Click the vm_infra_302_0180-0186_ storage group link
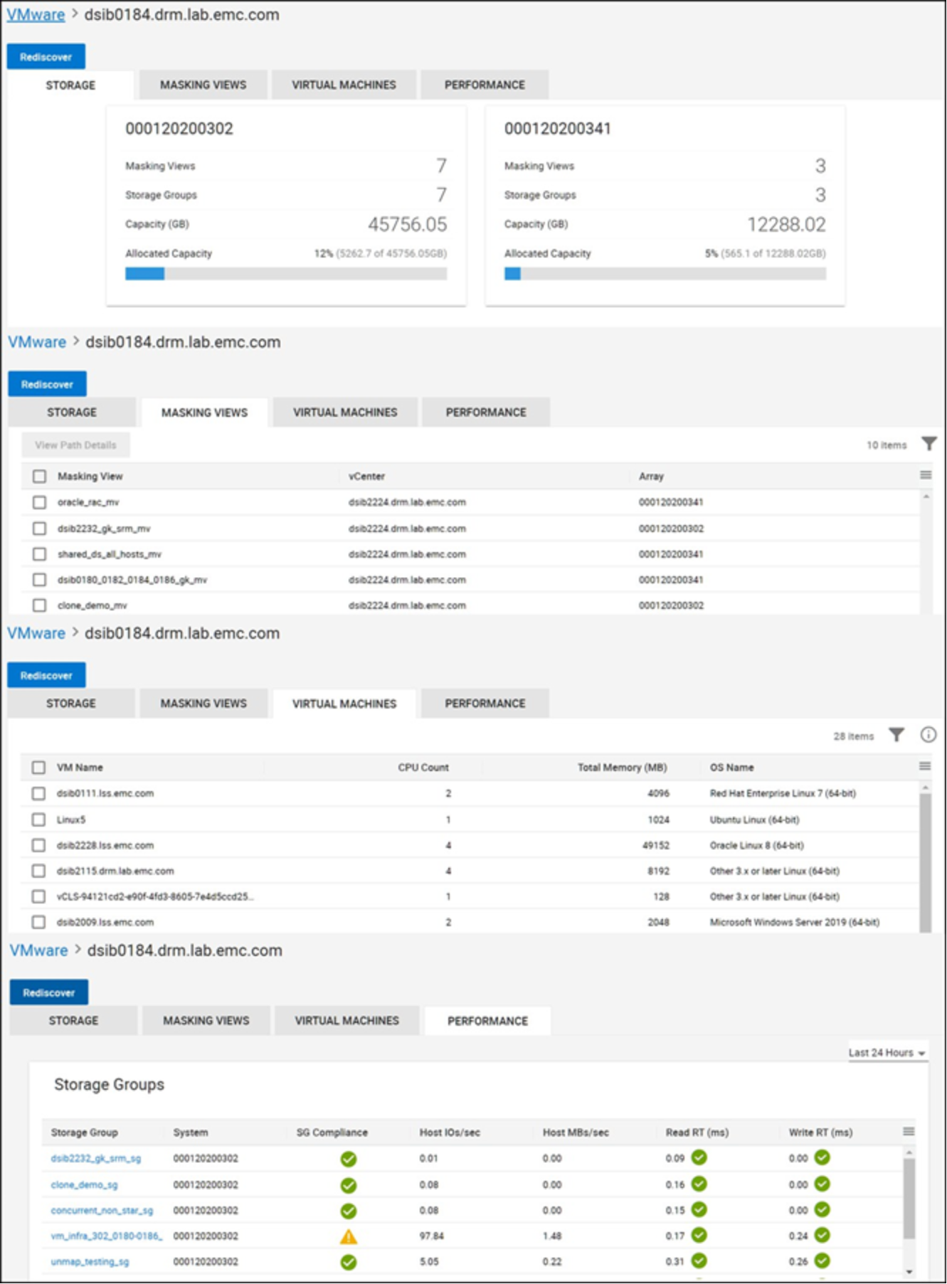Image resolution: width=947 pixels, height=1284 pixels. point(107,1236)
